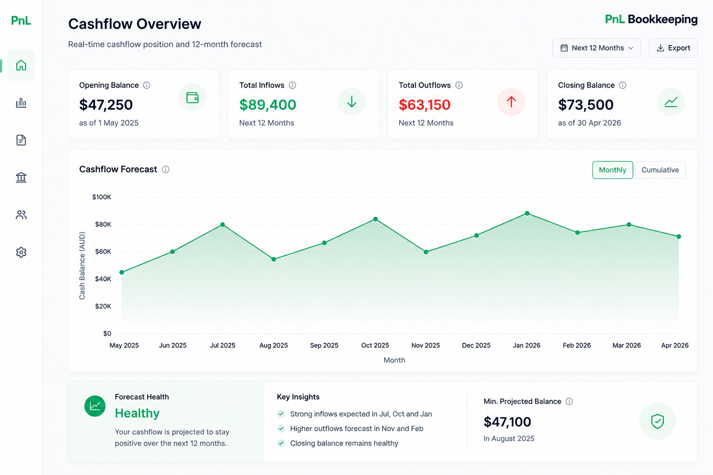Click 'Higher outflows forecast in Nov and Feb'
This screenshot has height=475, width=713.
click(357, 429)
